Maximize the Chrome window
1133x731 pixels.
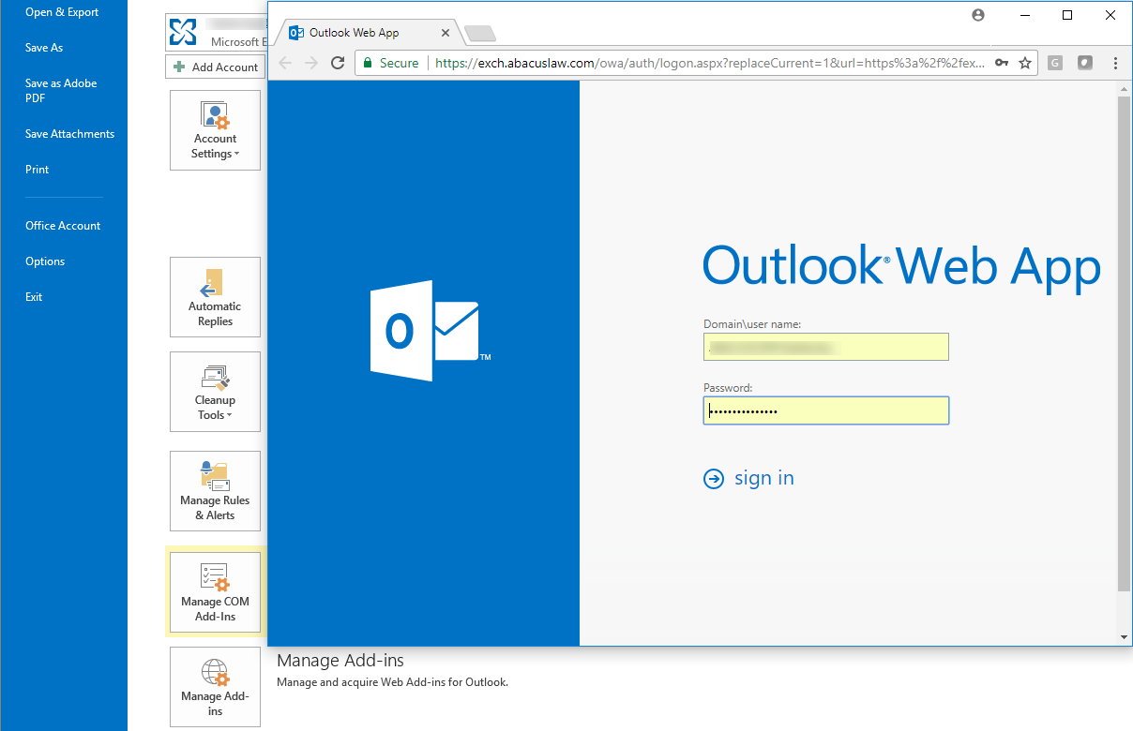click(x=1067, y=15)
